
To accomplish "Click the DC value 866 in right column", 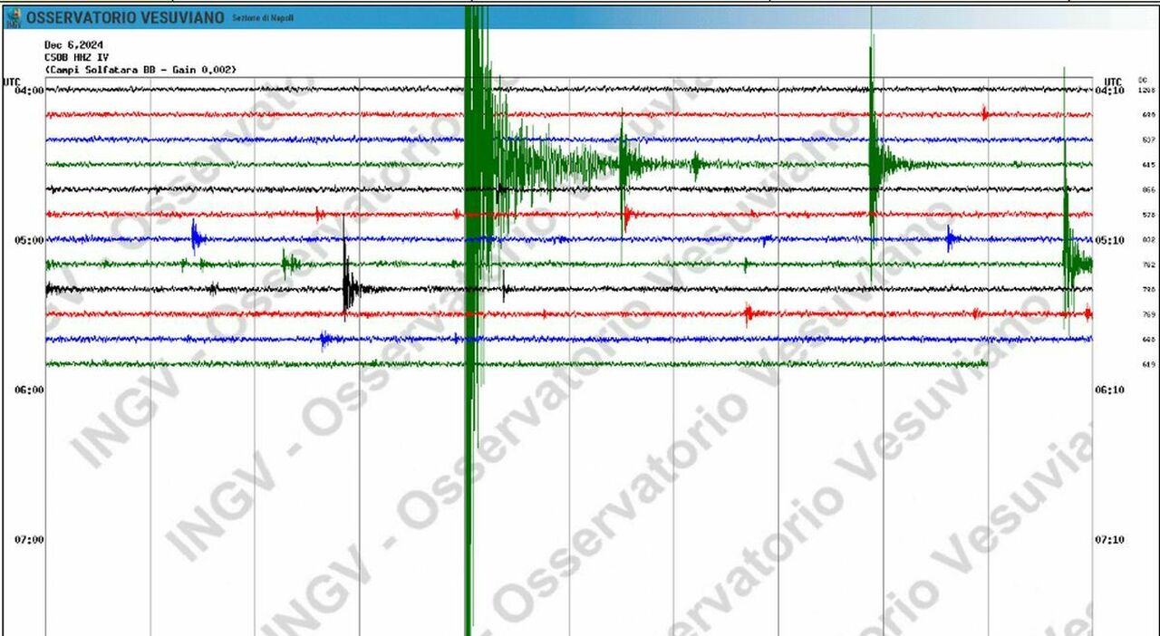I will click(1148, 190).
